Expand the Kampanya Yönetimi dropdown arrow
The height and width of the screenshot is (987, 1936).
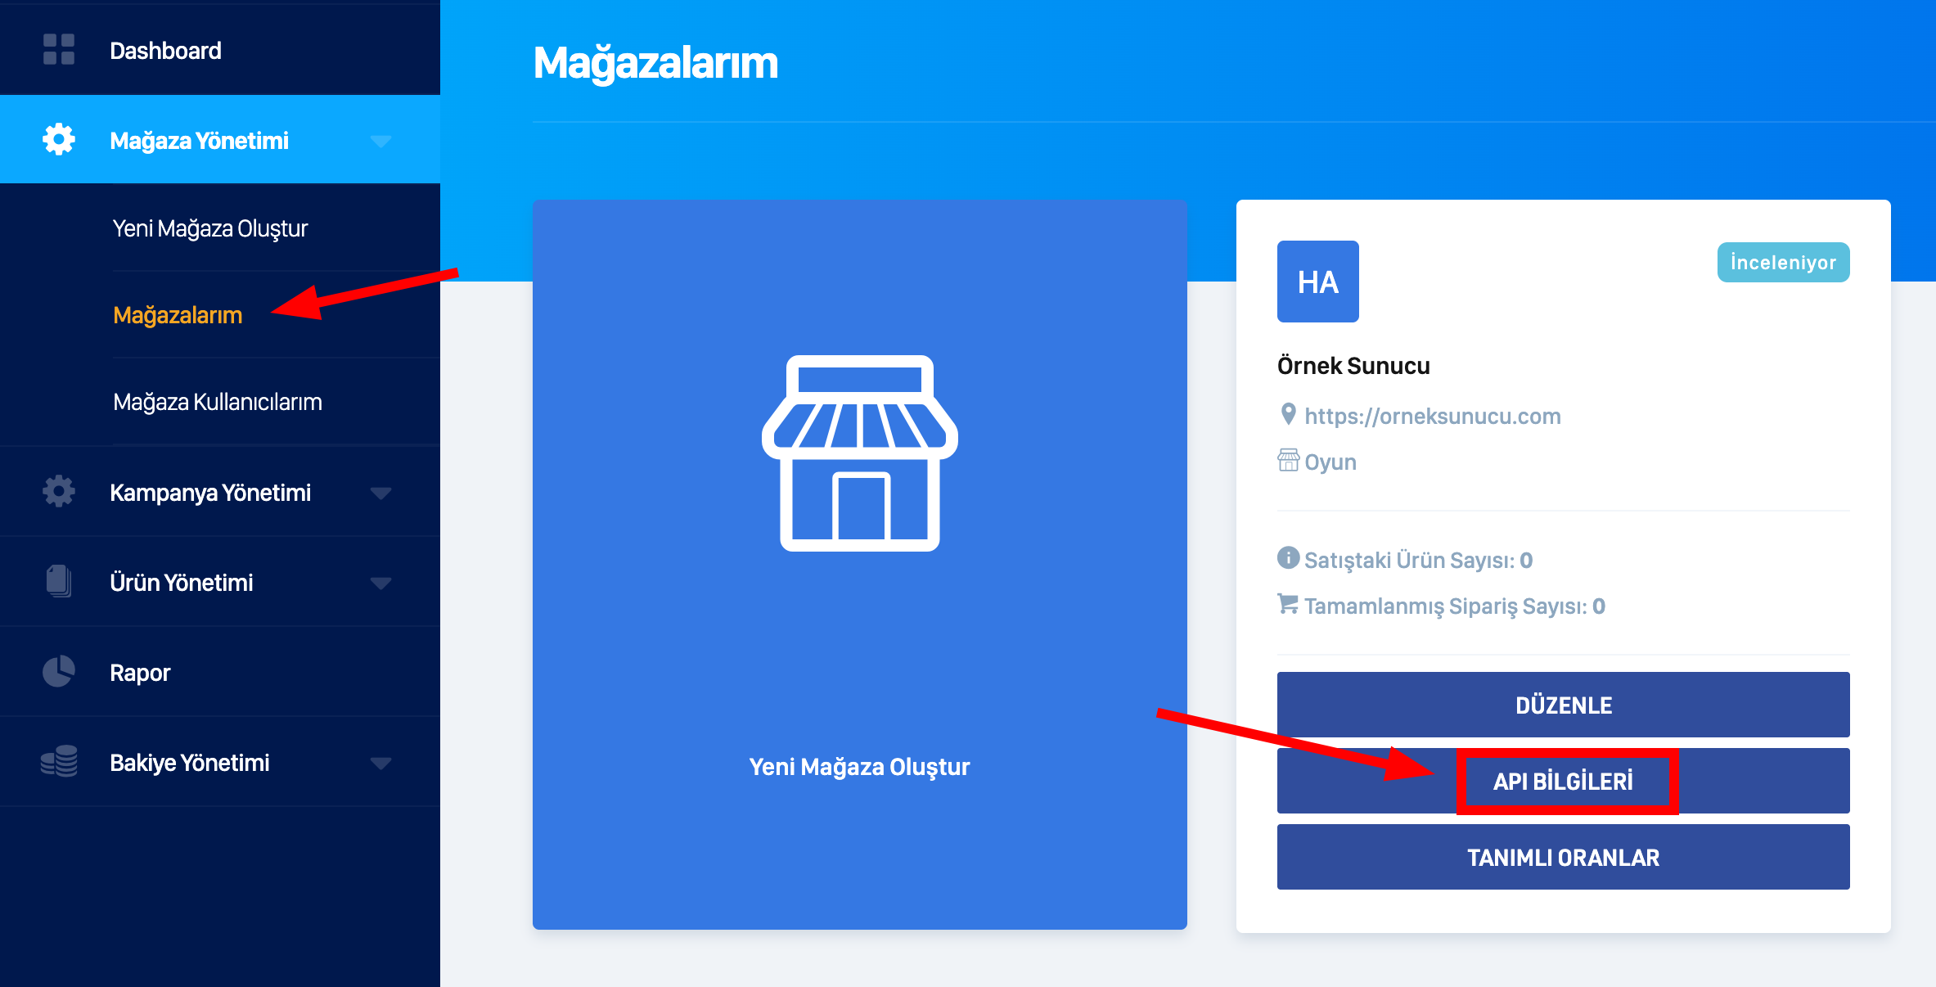point(380,493)
